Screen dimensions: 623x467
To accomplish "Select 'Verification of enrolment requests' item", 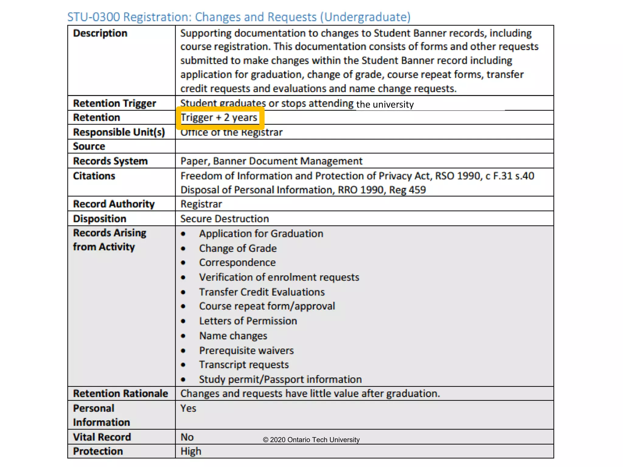I will (x=279, y=277).
